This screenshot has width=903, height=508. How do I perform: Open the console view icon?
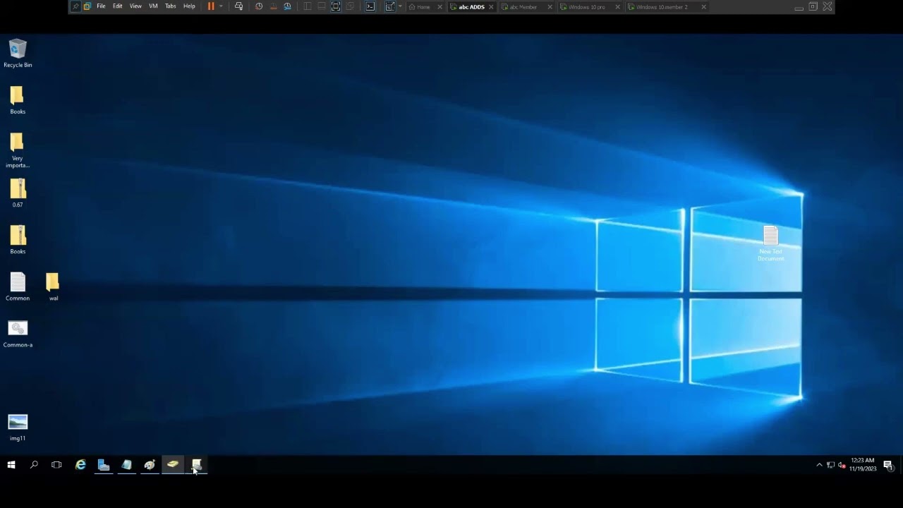370,6
